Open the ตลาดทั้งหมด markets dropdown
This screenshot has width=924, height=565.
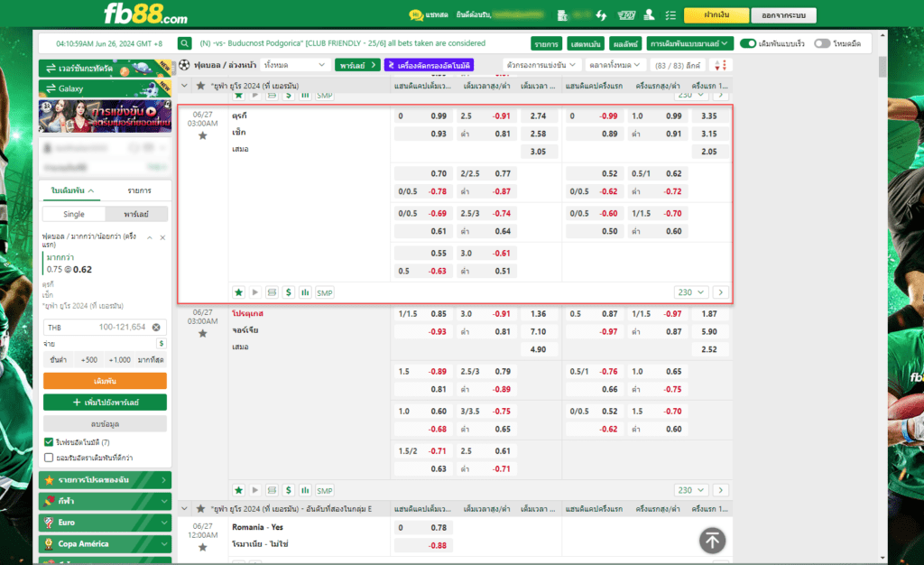(x=614, y=65)
